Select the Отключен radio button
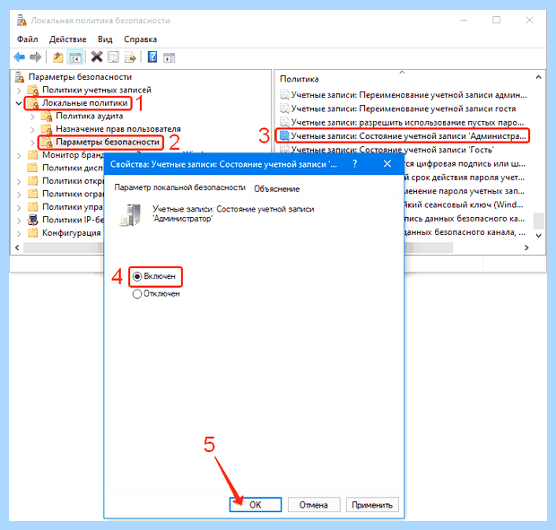Screen dimensions: 556x530 137,294
